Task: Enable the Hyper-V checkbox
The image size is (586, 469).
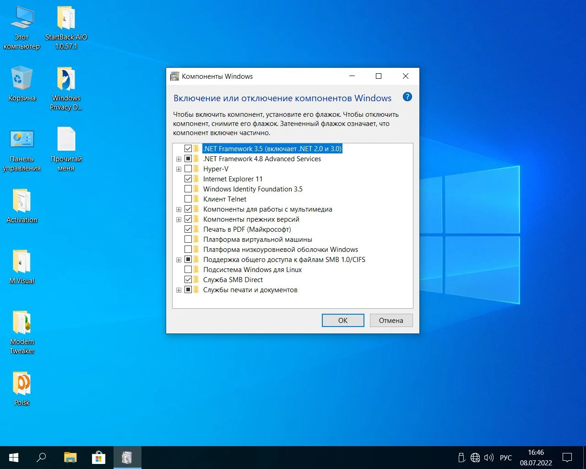Action: pyautogui.click(x=188, y=169)
